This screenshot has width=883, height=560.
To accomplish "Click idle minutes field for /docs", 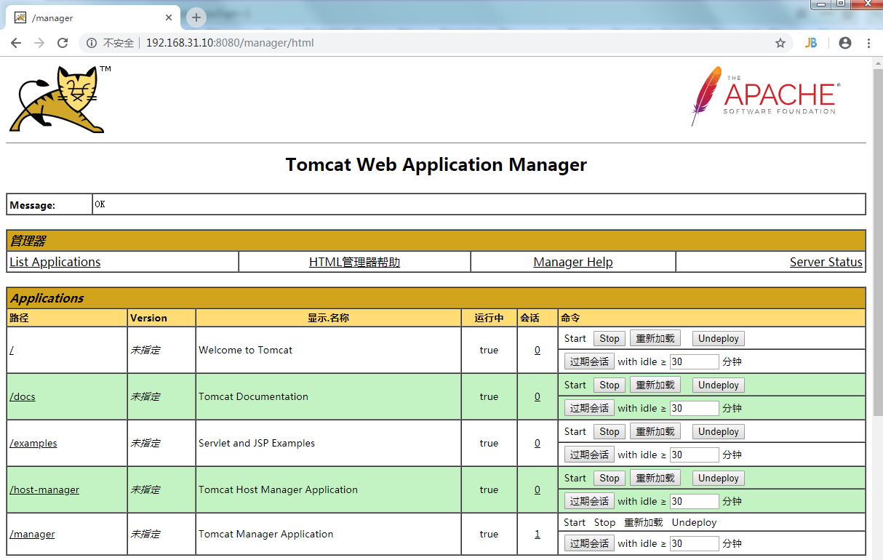I will pos(694,408).
